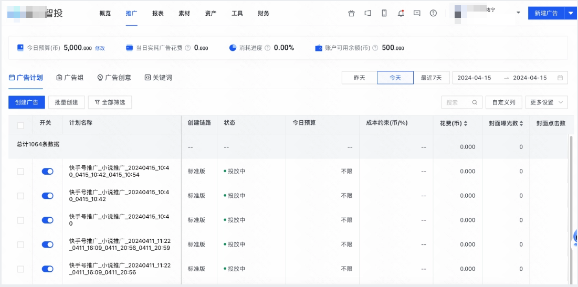Image resolution: width=578 pixels, height=287 pixels.
Task: Go to 概览 in top navigation
Action: click(105, 13)
